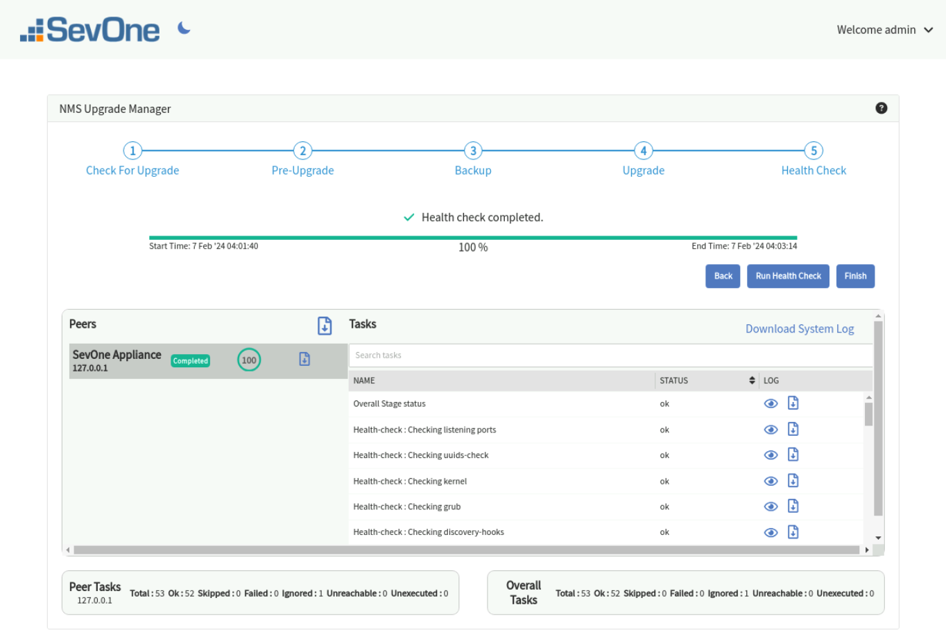Go to step 3 Backup
946x632 pixels.
coord(473,150)
